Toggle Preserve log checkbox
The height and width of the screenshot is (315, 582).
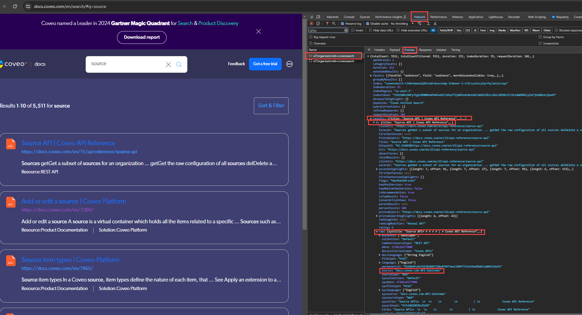click(x=342, y=24)
